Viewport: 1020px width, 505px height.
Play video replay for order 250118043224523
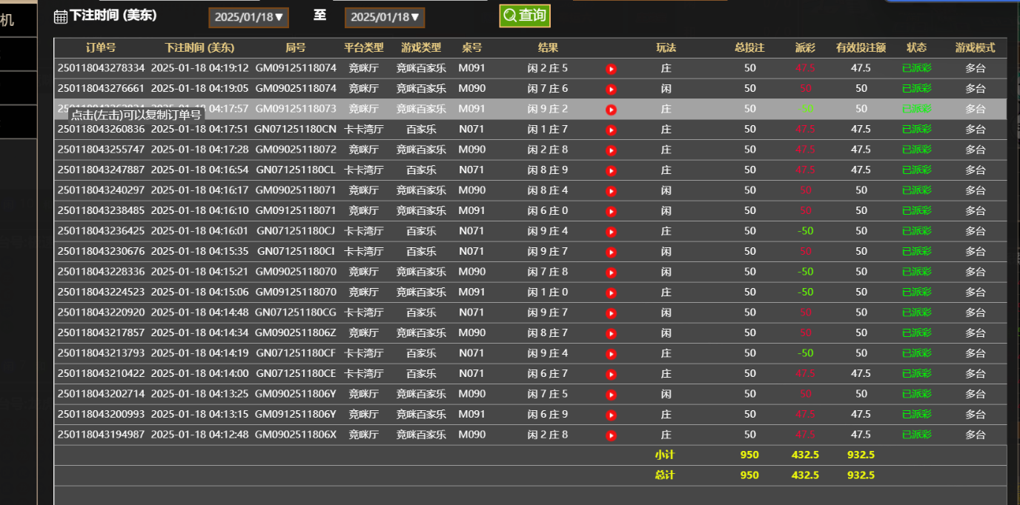611,293
